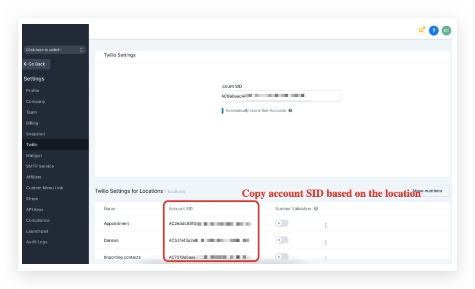The height and width of the screenshot is (289, 475).
Task: Click help icon next to Number Validation
Action: click(x=316, y=209)
